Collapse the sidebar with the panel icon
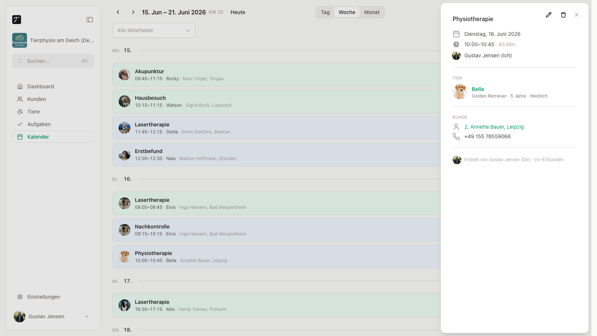This screenshot has width=597, height=336. [x=90, y=20]
